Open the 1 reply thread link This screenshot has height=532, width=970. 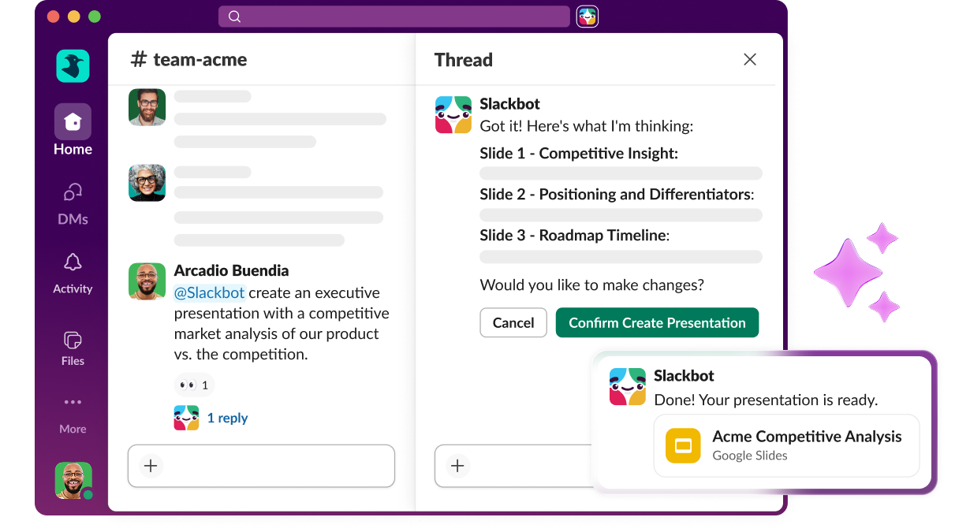[x=227, y=418]
